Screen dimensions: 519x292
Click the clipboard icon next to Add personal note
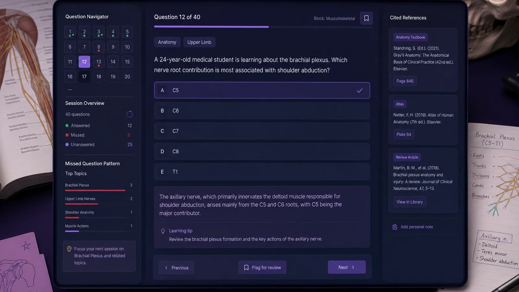395,227
